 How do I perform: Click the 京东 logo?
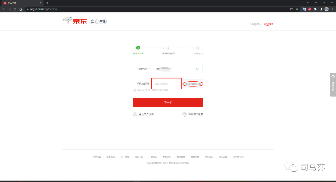[x=75, y=21]
